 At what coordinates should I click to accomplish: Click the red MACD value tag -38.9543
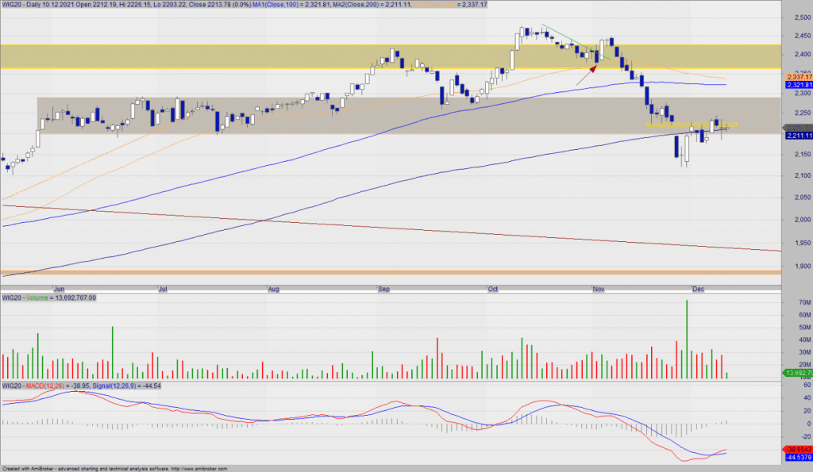(798, 449)
